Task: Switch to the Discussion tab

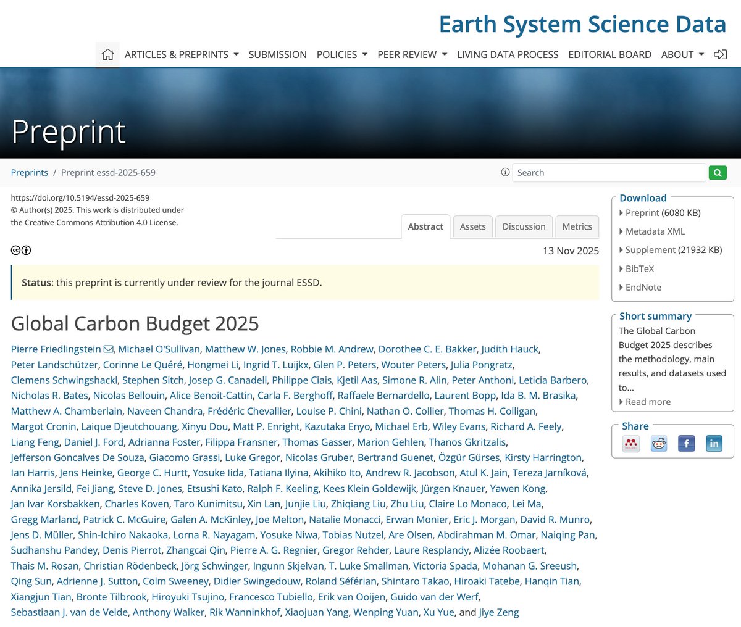Action: click(524, 226)
